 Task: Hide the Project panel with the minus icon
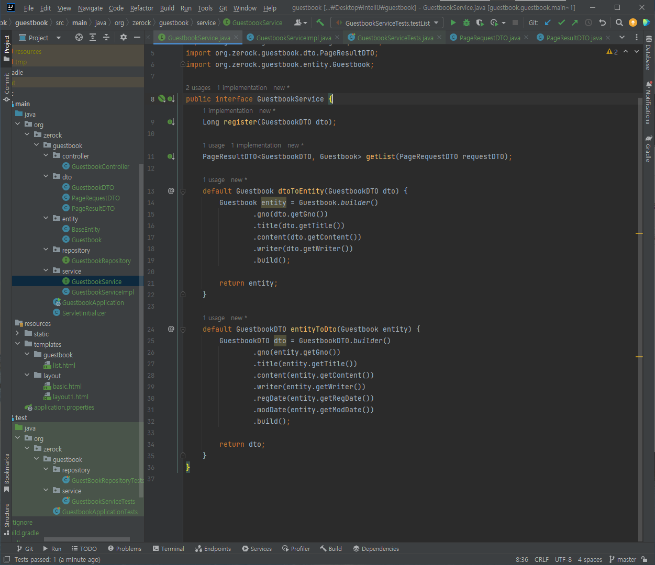(x=137, y=37)
